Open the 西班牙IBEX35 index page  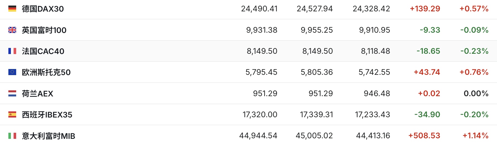coord(47,115)
